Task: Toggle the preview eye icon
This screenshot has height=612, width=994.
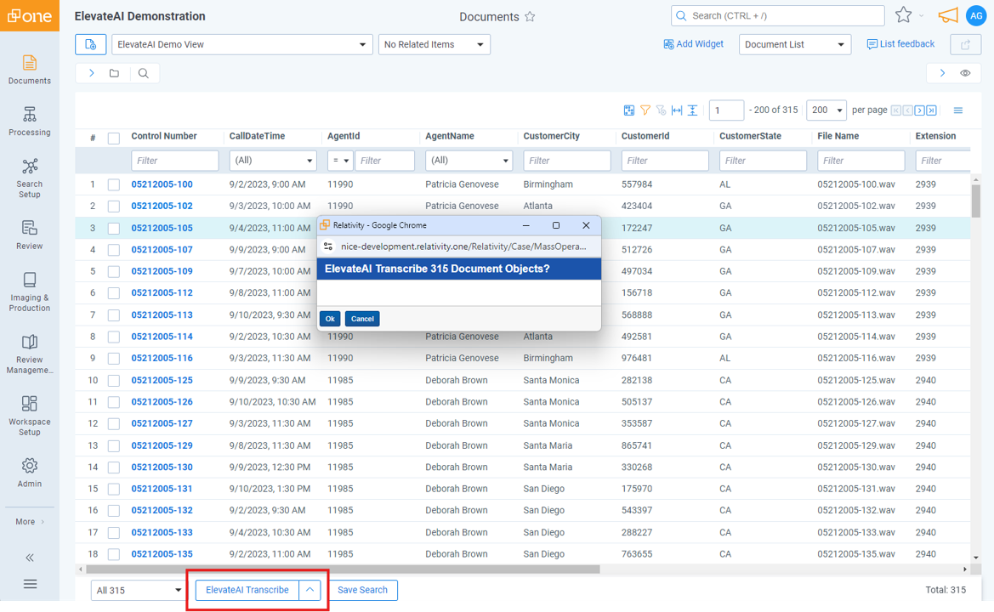Action: pyautogui.click(x=965, y=73)
